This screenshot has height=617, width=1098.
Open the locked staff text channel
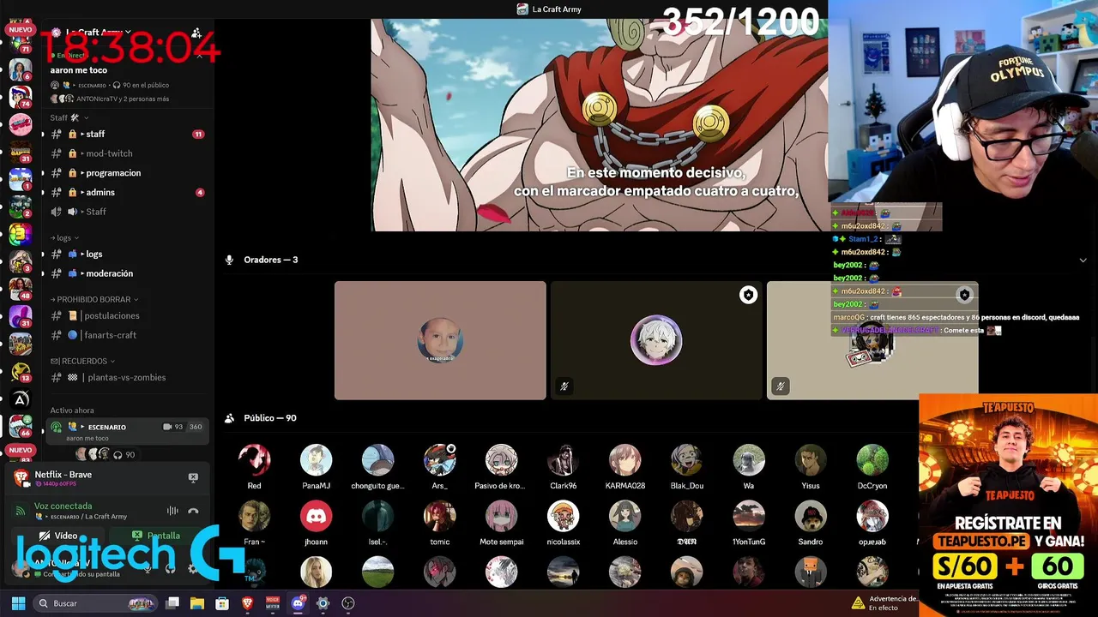[x=127, y=134]
